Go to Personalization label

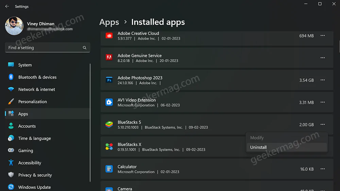click(x=33, y=102)
